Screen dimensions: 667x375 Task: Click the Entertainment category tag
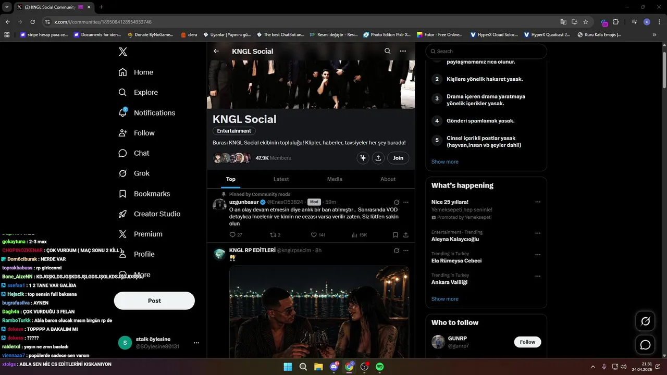pos(234,131)
